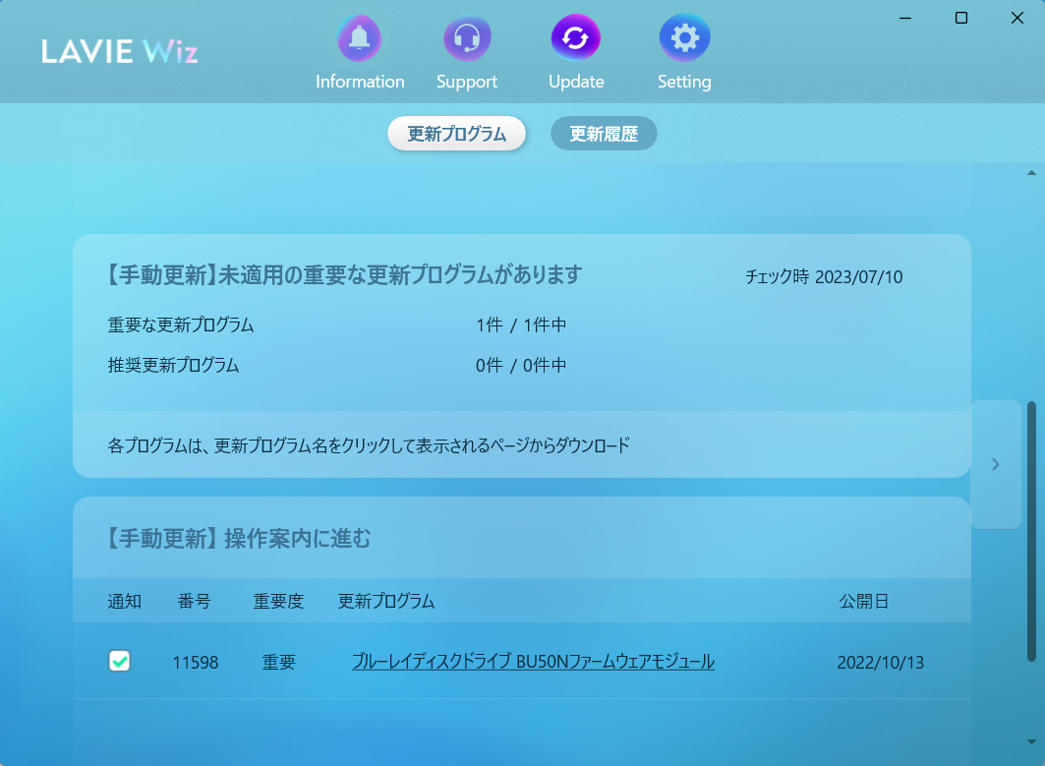Uncheck notification for update 11598
This screenshot has height=766, width=1045.
coord(120,662)
